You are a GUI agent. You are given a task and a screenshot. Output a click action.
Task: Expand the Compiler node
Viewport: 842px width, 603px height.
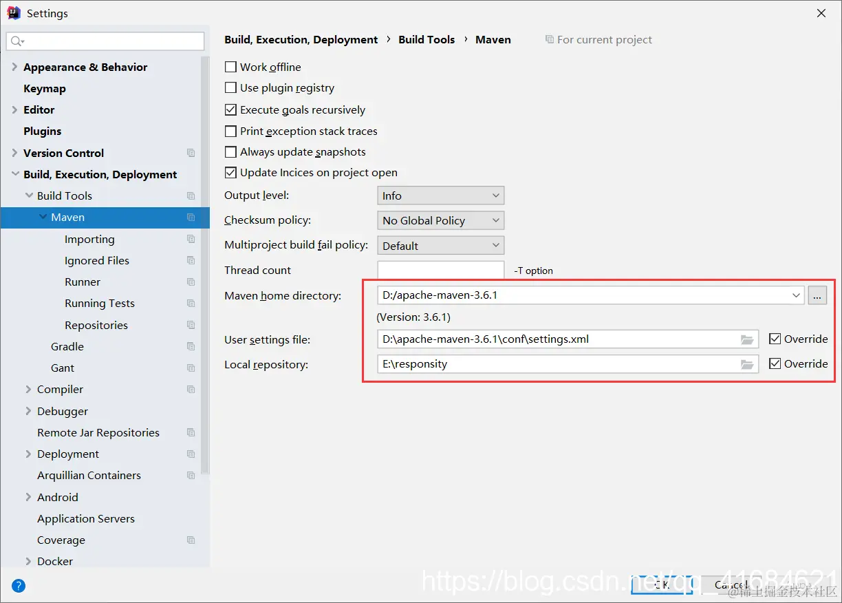[28, 389]
